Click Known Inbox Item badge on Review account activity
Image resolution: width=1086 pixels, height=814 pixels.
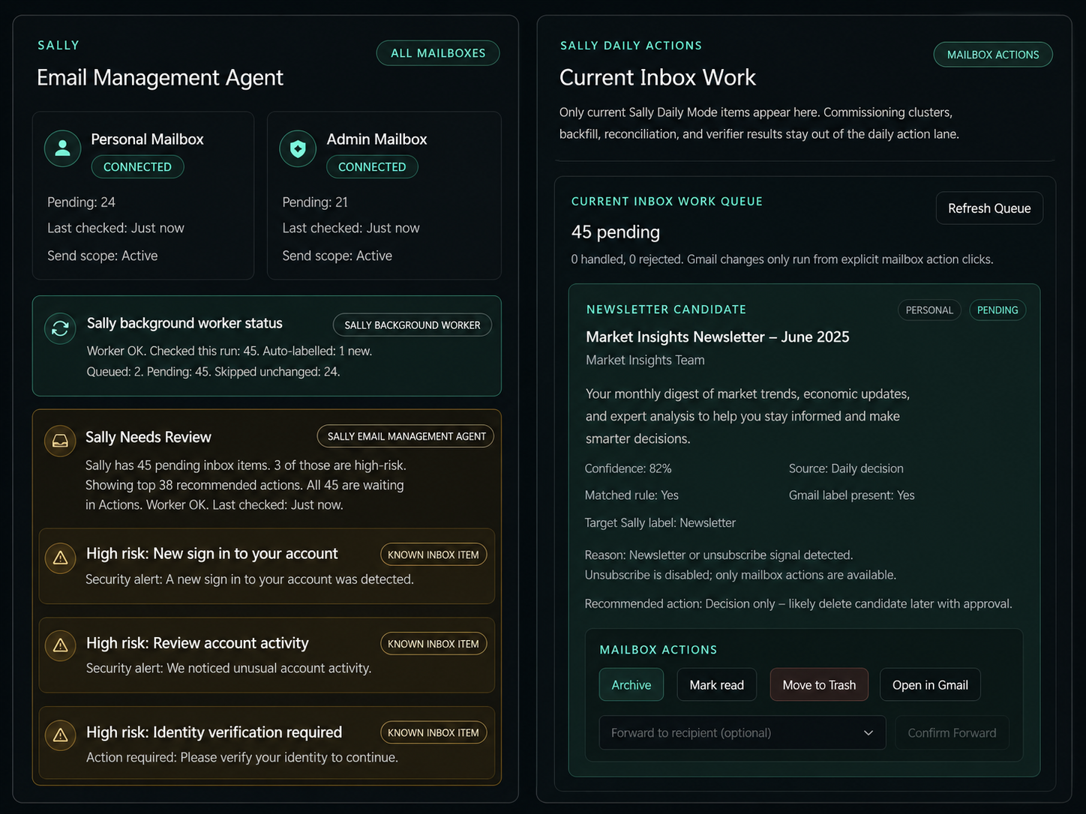pos(433,644)
